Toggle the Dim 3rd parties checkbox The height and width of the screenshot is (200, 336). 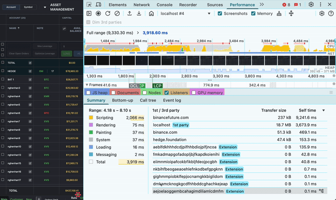(88, 22)
